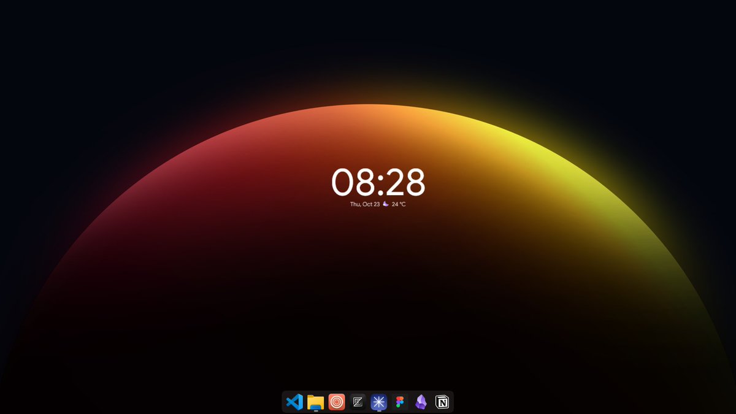This screenshot has height=414, width=736.
Task: Click the moon weather icon beside temperature
Action: click(x=386, y=204)
